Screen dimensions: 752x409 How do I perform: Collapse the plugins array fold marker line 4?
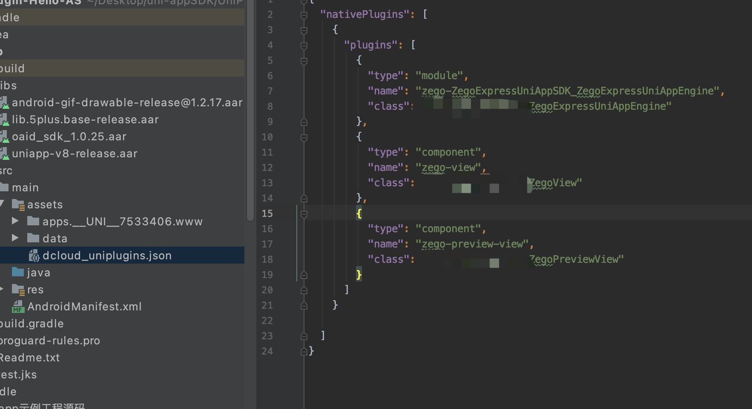click(x=304, y=46)
